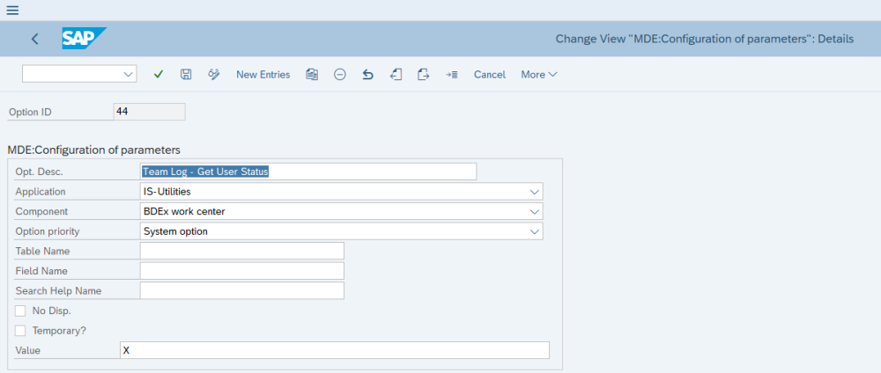Tick the Temporary? checkbox
The width and height of the screenshot is (881, 373).
tap(20, 330)
